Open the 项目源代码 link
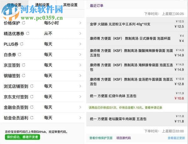Viewport: 188px width, 144px height. pos(123,138)
